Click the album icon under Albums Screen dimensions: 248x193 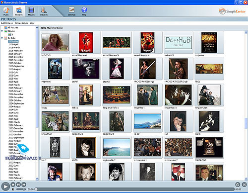point(10,34)
